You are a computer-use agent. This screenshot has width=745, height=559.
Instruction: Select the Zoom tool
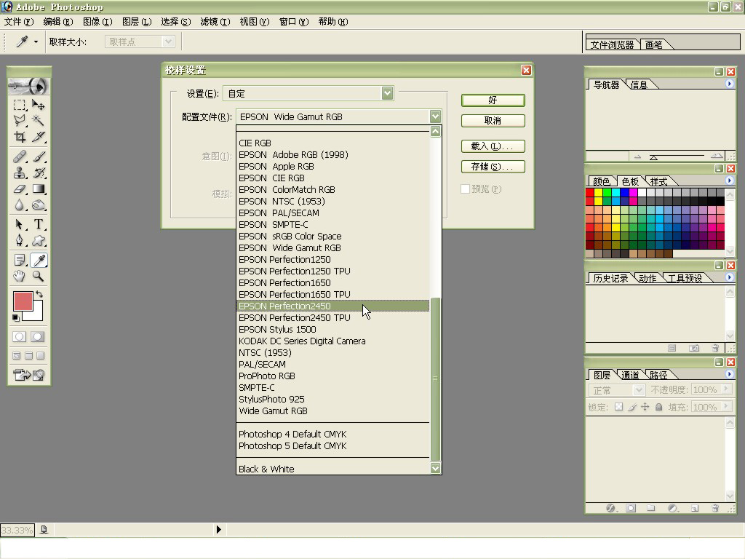(x=38, y=276)
